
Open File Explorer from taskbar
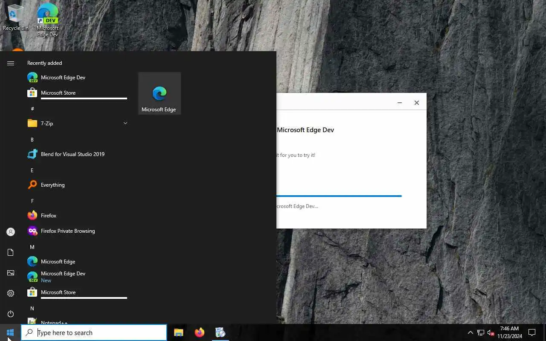pos(179,332)
